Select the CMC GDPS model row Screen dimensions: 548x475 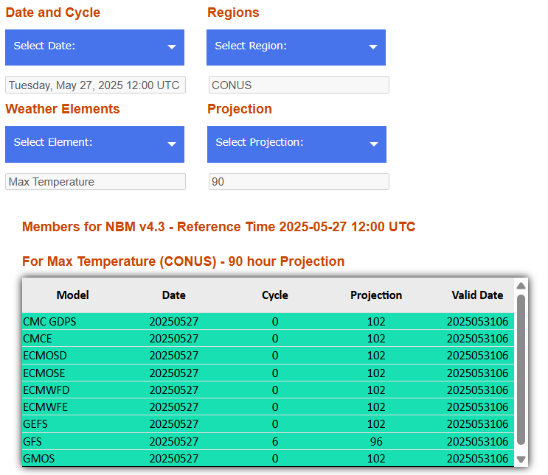coord(268,321)
